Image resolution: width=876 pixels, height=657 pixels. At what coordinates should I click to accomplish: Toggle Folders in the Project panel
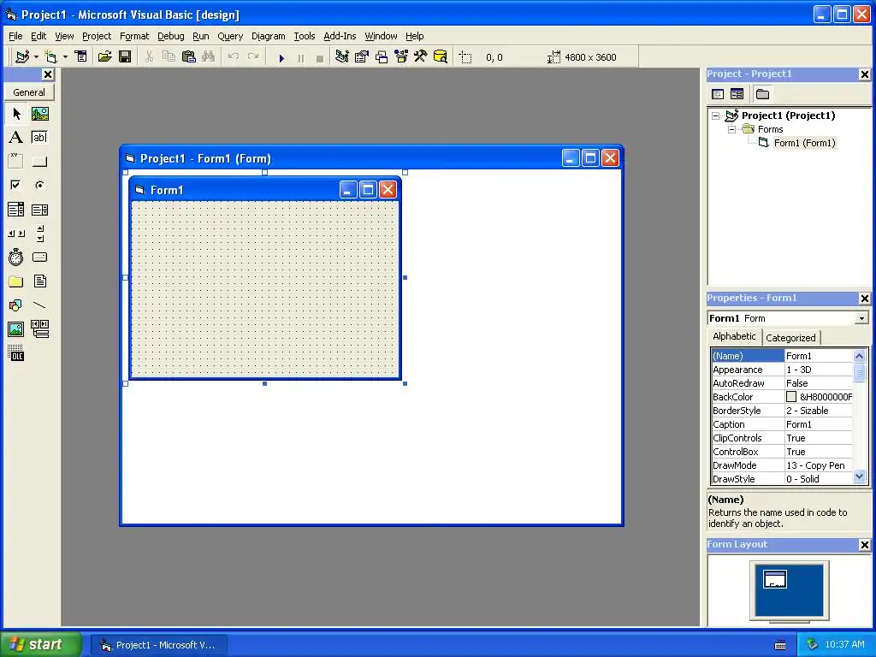pos(762,94)
